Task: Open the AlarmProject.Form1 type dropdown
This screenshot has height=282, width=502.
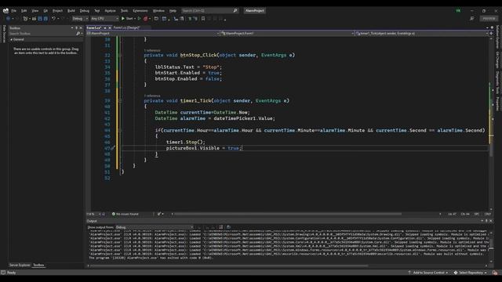Action: (x=288, y=33)
